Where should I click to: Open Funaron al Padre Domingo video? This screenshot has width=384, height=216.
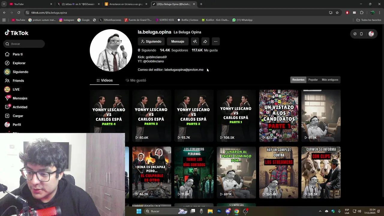click(x=236, y=172)
